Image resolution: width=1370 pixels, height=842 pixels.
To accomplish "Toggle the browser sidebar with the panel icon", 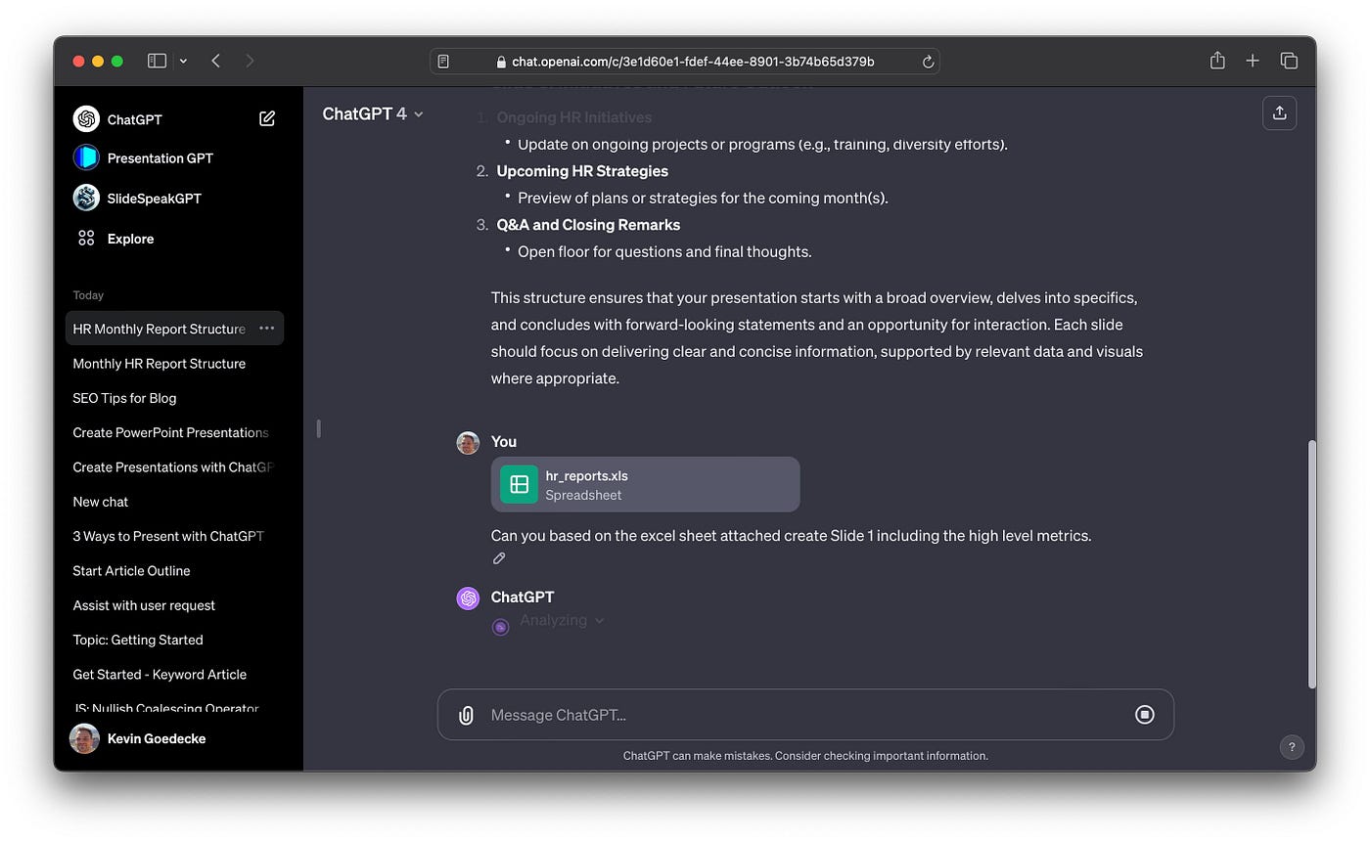I will point(156,60).
